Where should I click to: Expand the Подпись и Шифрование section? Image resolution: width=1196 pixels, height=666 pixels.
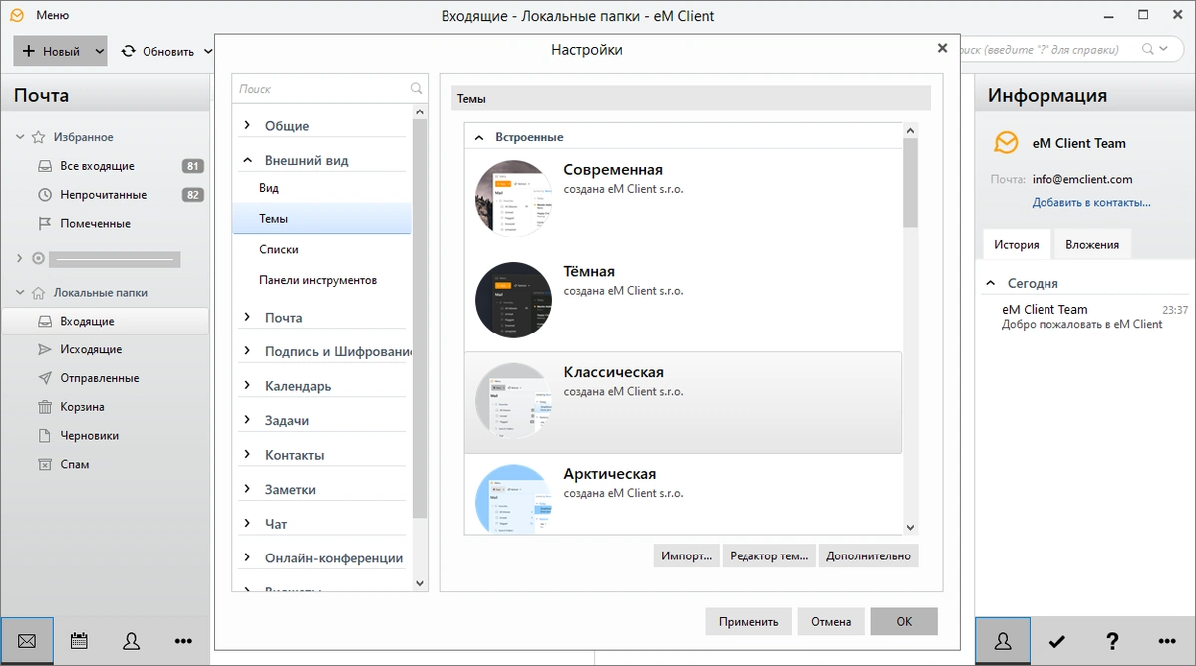247,350
